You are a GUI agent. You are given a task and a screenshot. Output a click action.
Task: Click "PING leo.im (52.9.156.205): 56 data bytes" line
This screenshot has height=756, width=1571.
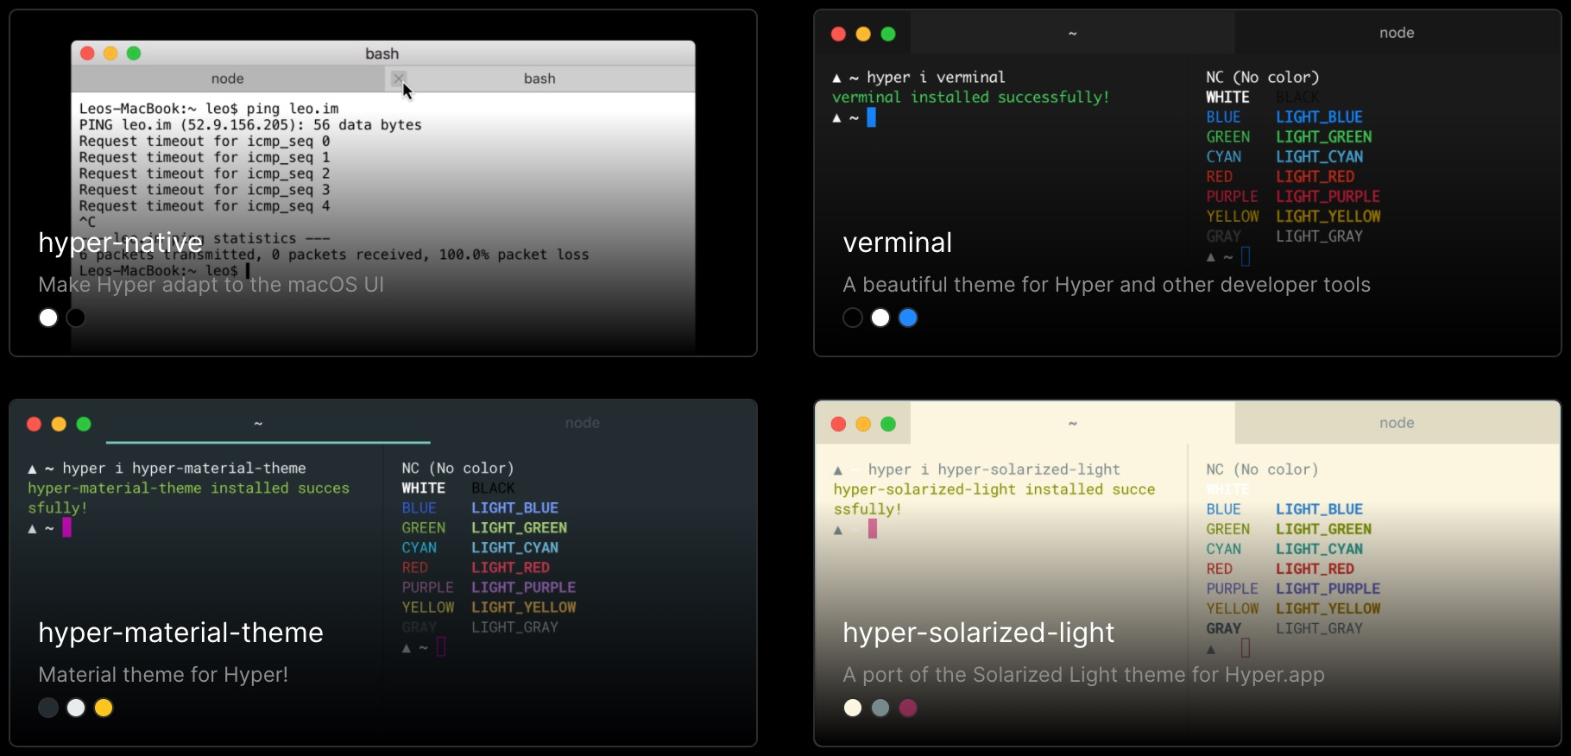(250, 125)
